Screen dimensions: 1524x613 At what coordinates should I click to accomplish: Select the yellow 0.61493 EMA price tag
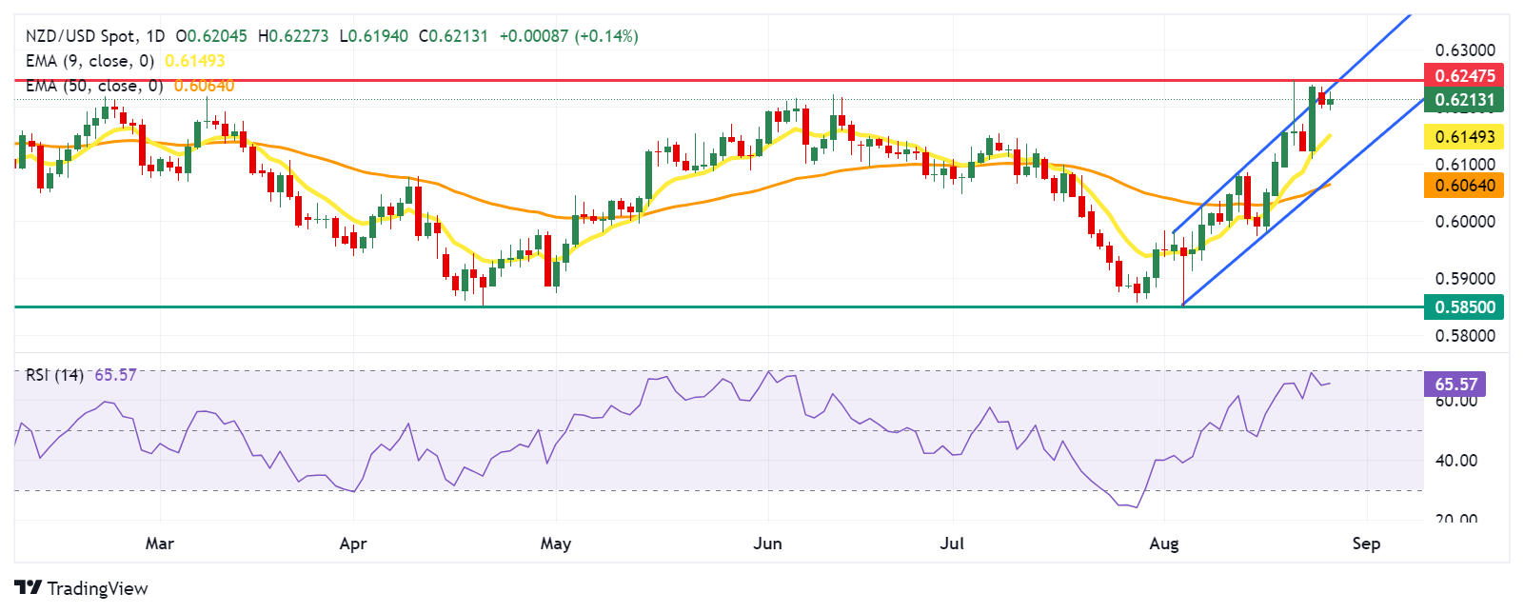pyautogui.click(x=1464, y=137)
